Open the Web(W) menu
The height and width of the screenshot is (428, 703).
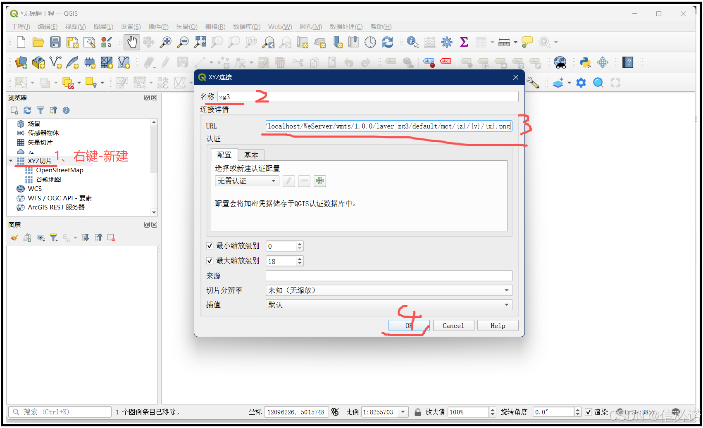[x=279, y=27]
